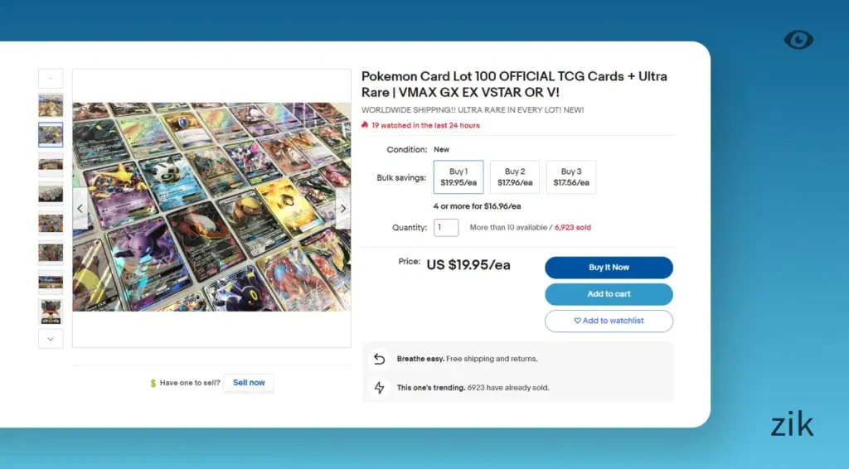Select the Buy 1 $19.95/ea option
The height and width of the screenshot is (469, 849).
coord(458,176)
